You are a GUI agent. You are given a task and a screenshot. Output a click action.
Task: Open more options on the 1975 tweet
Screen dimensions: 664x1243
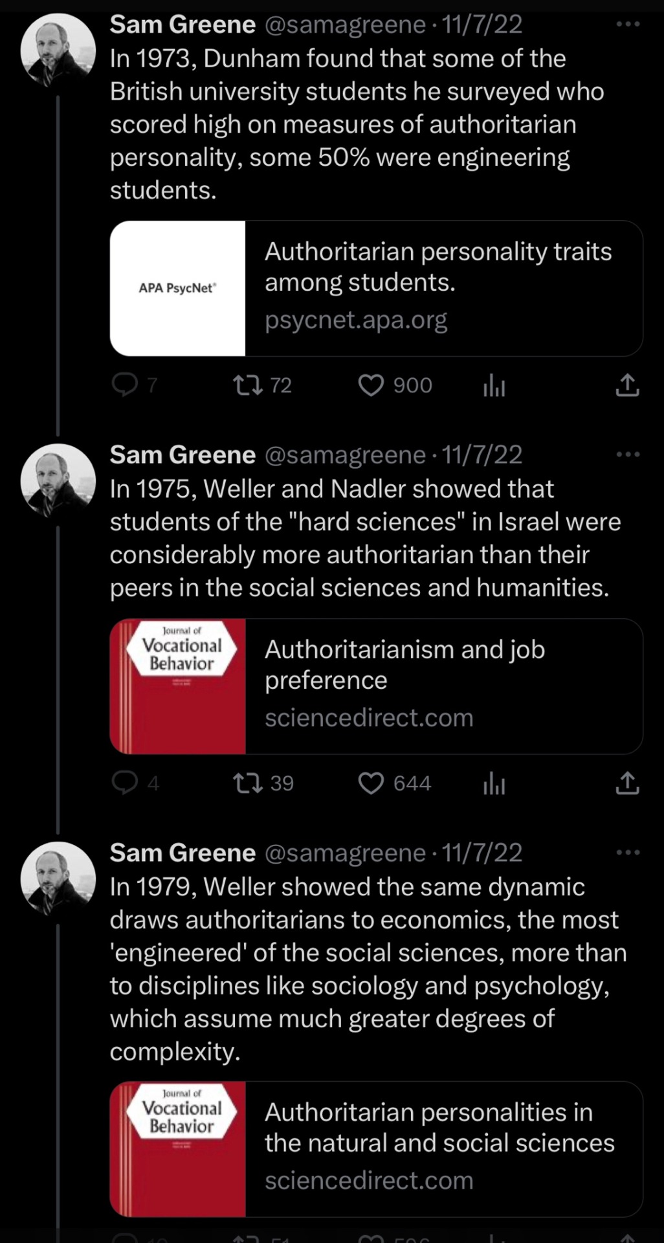tap(628, 454)
